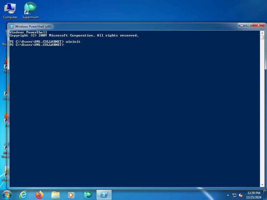Maximize the Windows PowerShell window
Screen dimensions: 267x200
[248, 25]
